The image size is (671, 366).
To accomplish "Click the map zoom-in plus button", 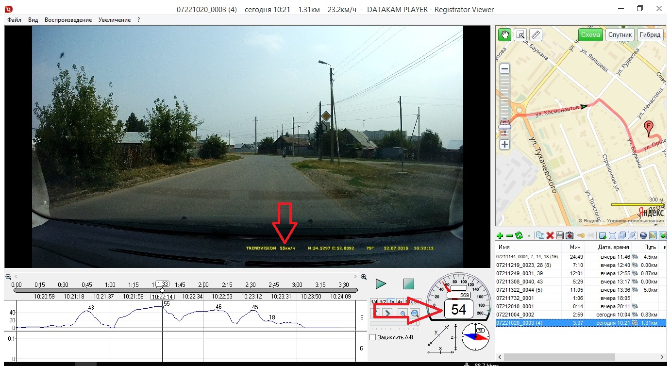I will pos(505,145).
